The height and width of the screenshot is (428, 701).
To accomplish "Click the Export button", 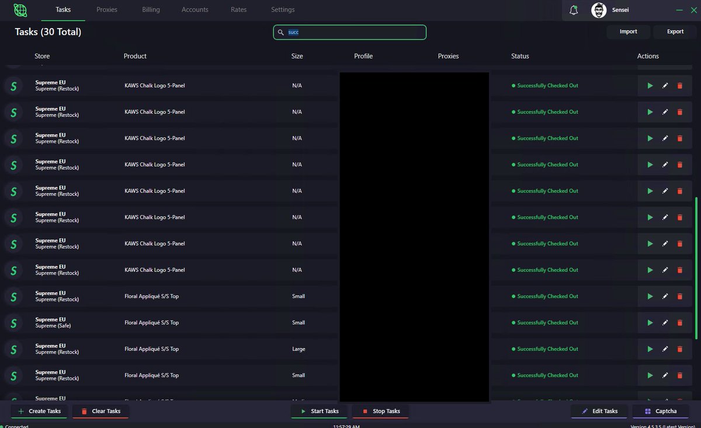I will point(675,32).
